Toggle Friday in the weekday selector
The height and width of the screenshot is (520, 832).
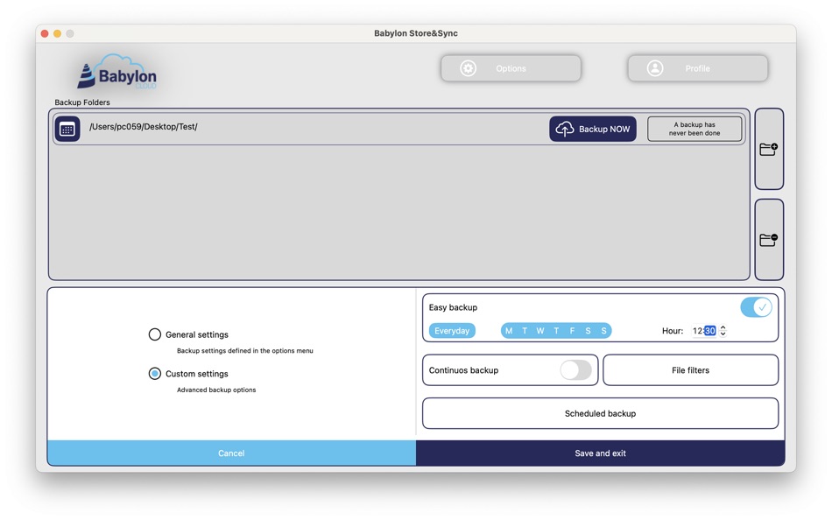[x=572, y=331]
